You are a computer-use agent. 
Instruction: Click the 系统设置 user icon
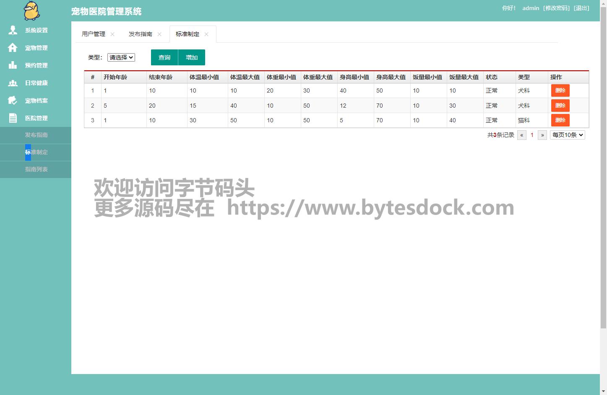[13, 30]
